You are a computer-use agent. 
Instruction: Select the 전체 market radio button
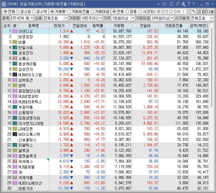5,11
